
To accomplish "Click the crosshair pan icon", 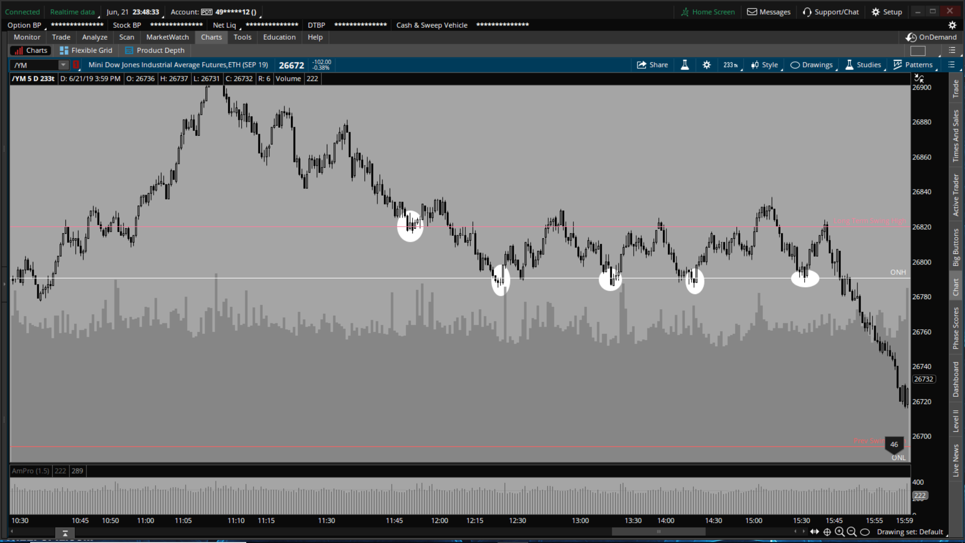I will click(x=827, y=532).
